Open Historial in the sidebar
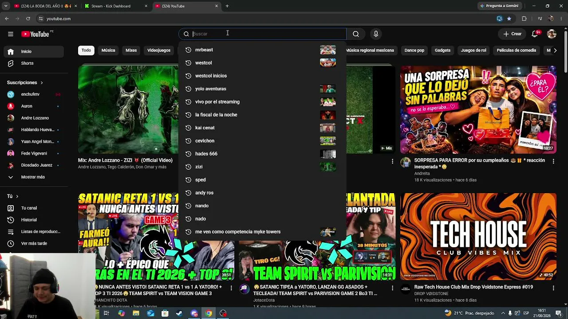 pos(34,220)
